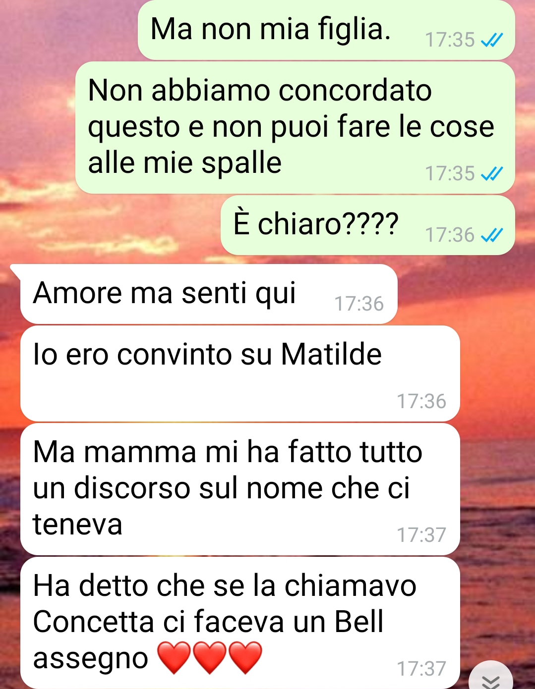This screenshot has height=689, width=535.
Task: Tap the first red heart emoji
Action: point(174,657)
